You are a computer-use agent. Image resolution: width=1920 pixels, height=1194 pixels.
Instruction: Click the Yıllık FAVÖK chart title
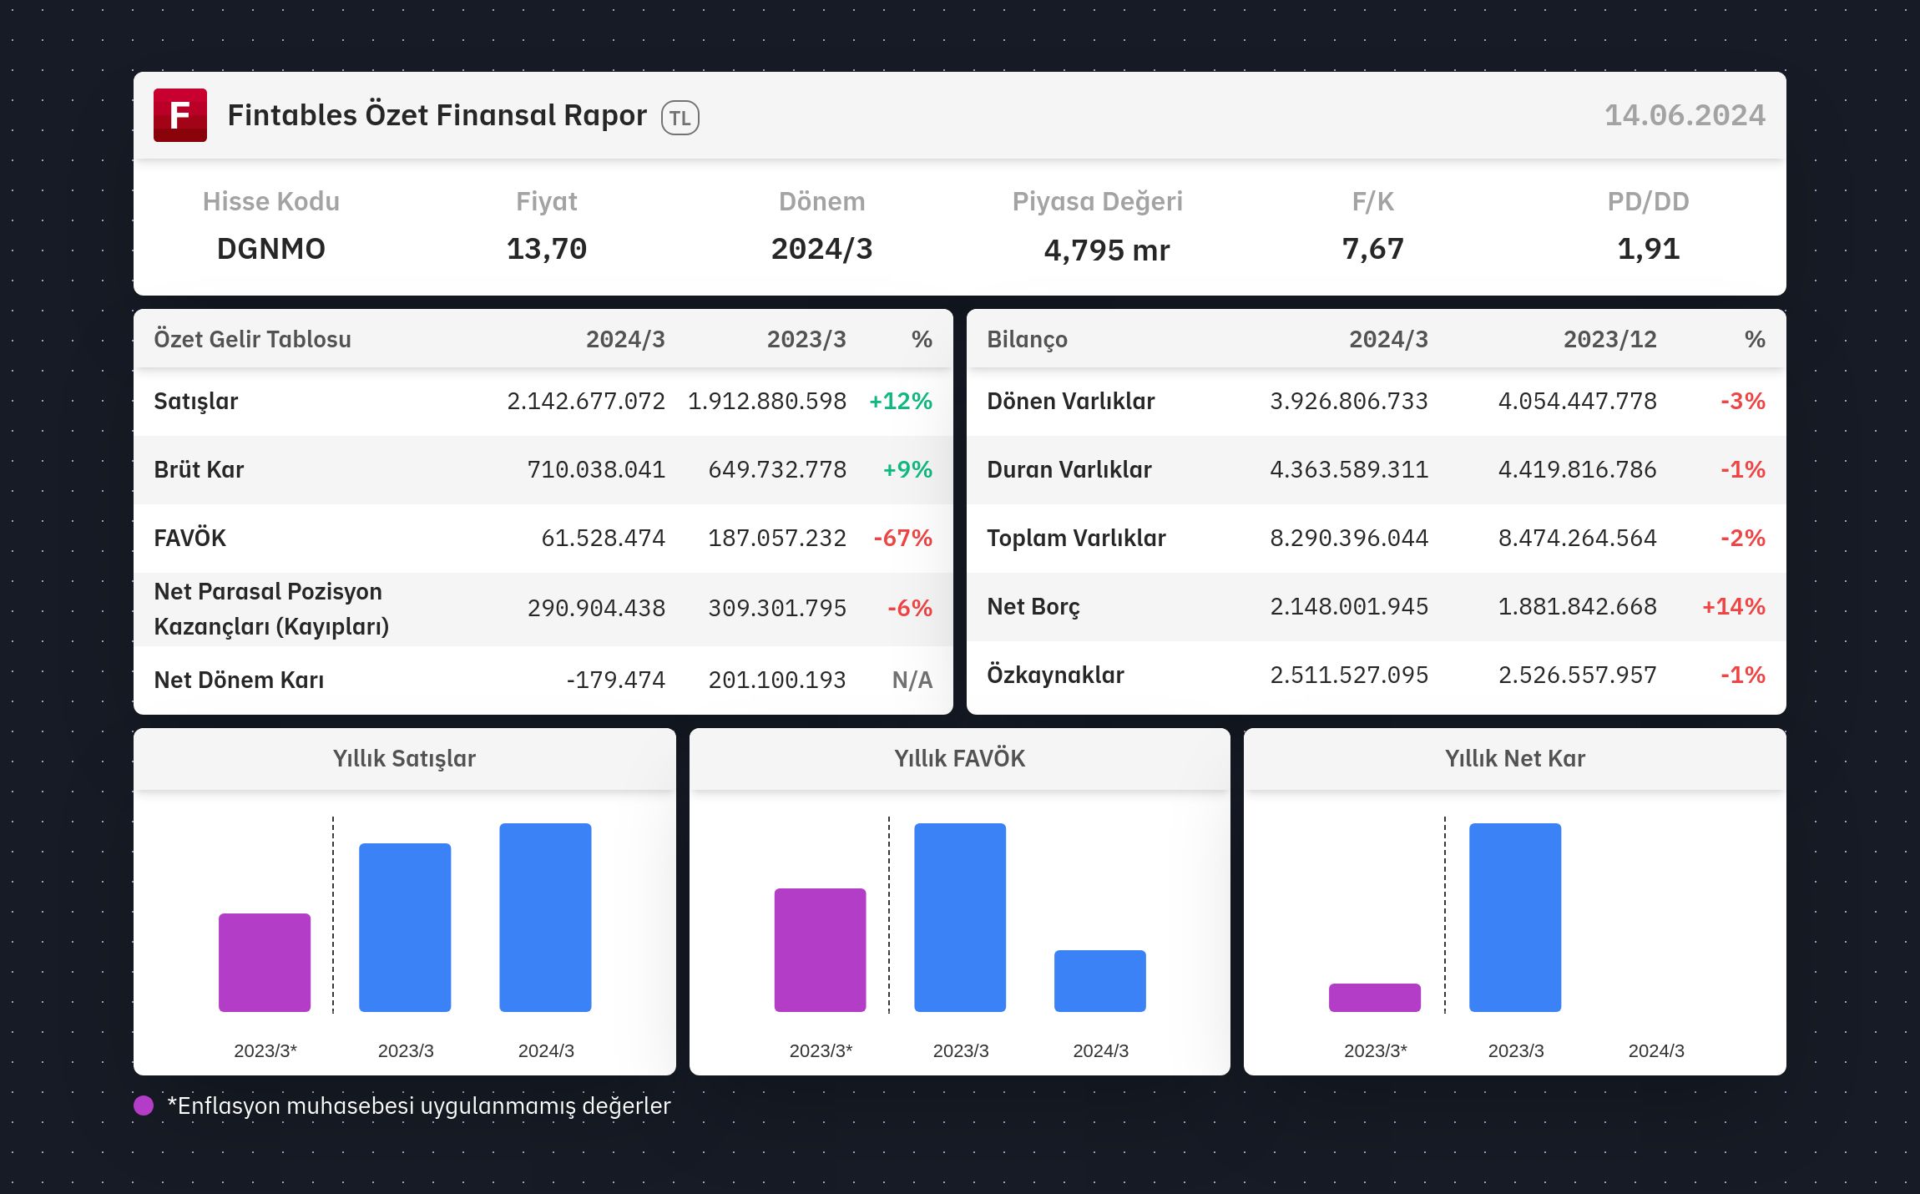960,759
